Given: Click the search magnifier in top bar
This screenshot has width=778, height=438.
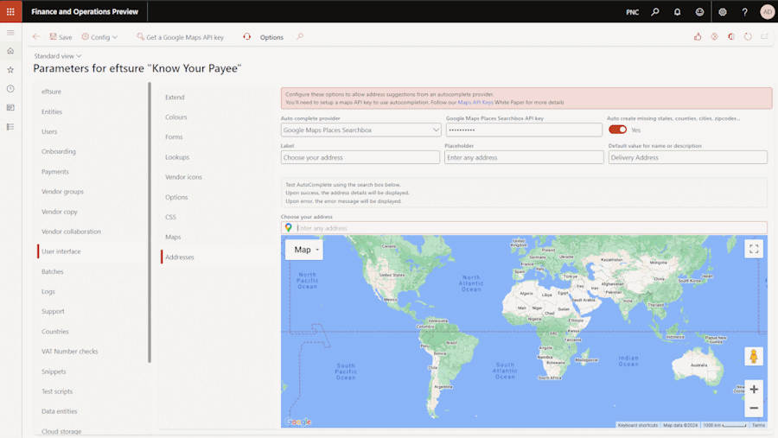Looking at the screenshot, I should click(655, 12).
